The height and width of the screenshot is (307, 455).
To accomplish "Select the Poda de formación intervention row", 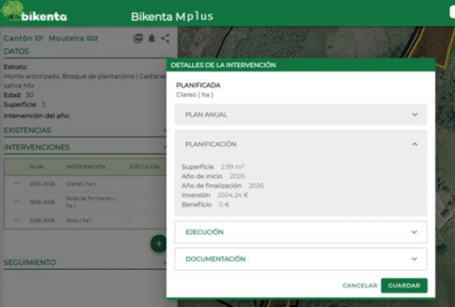I will coord(91,202).
